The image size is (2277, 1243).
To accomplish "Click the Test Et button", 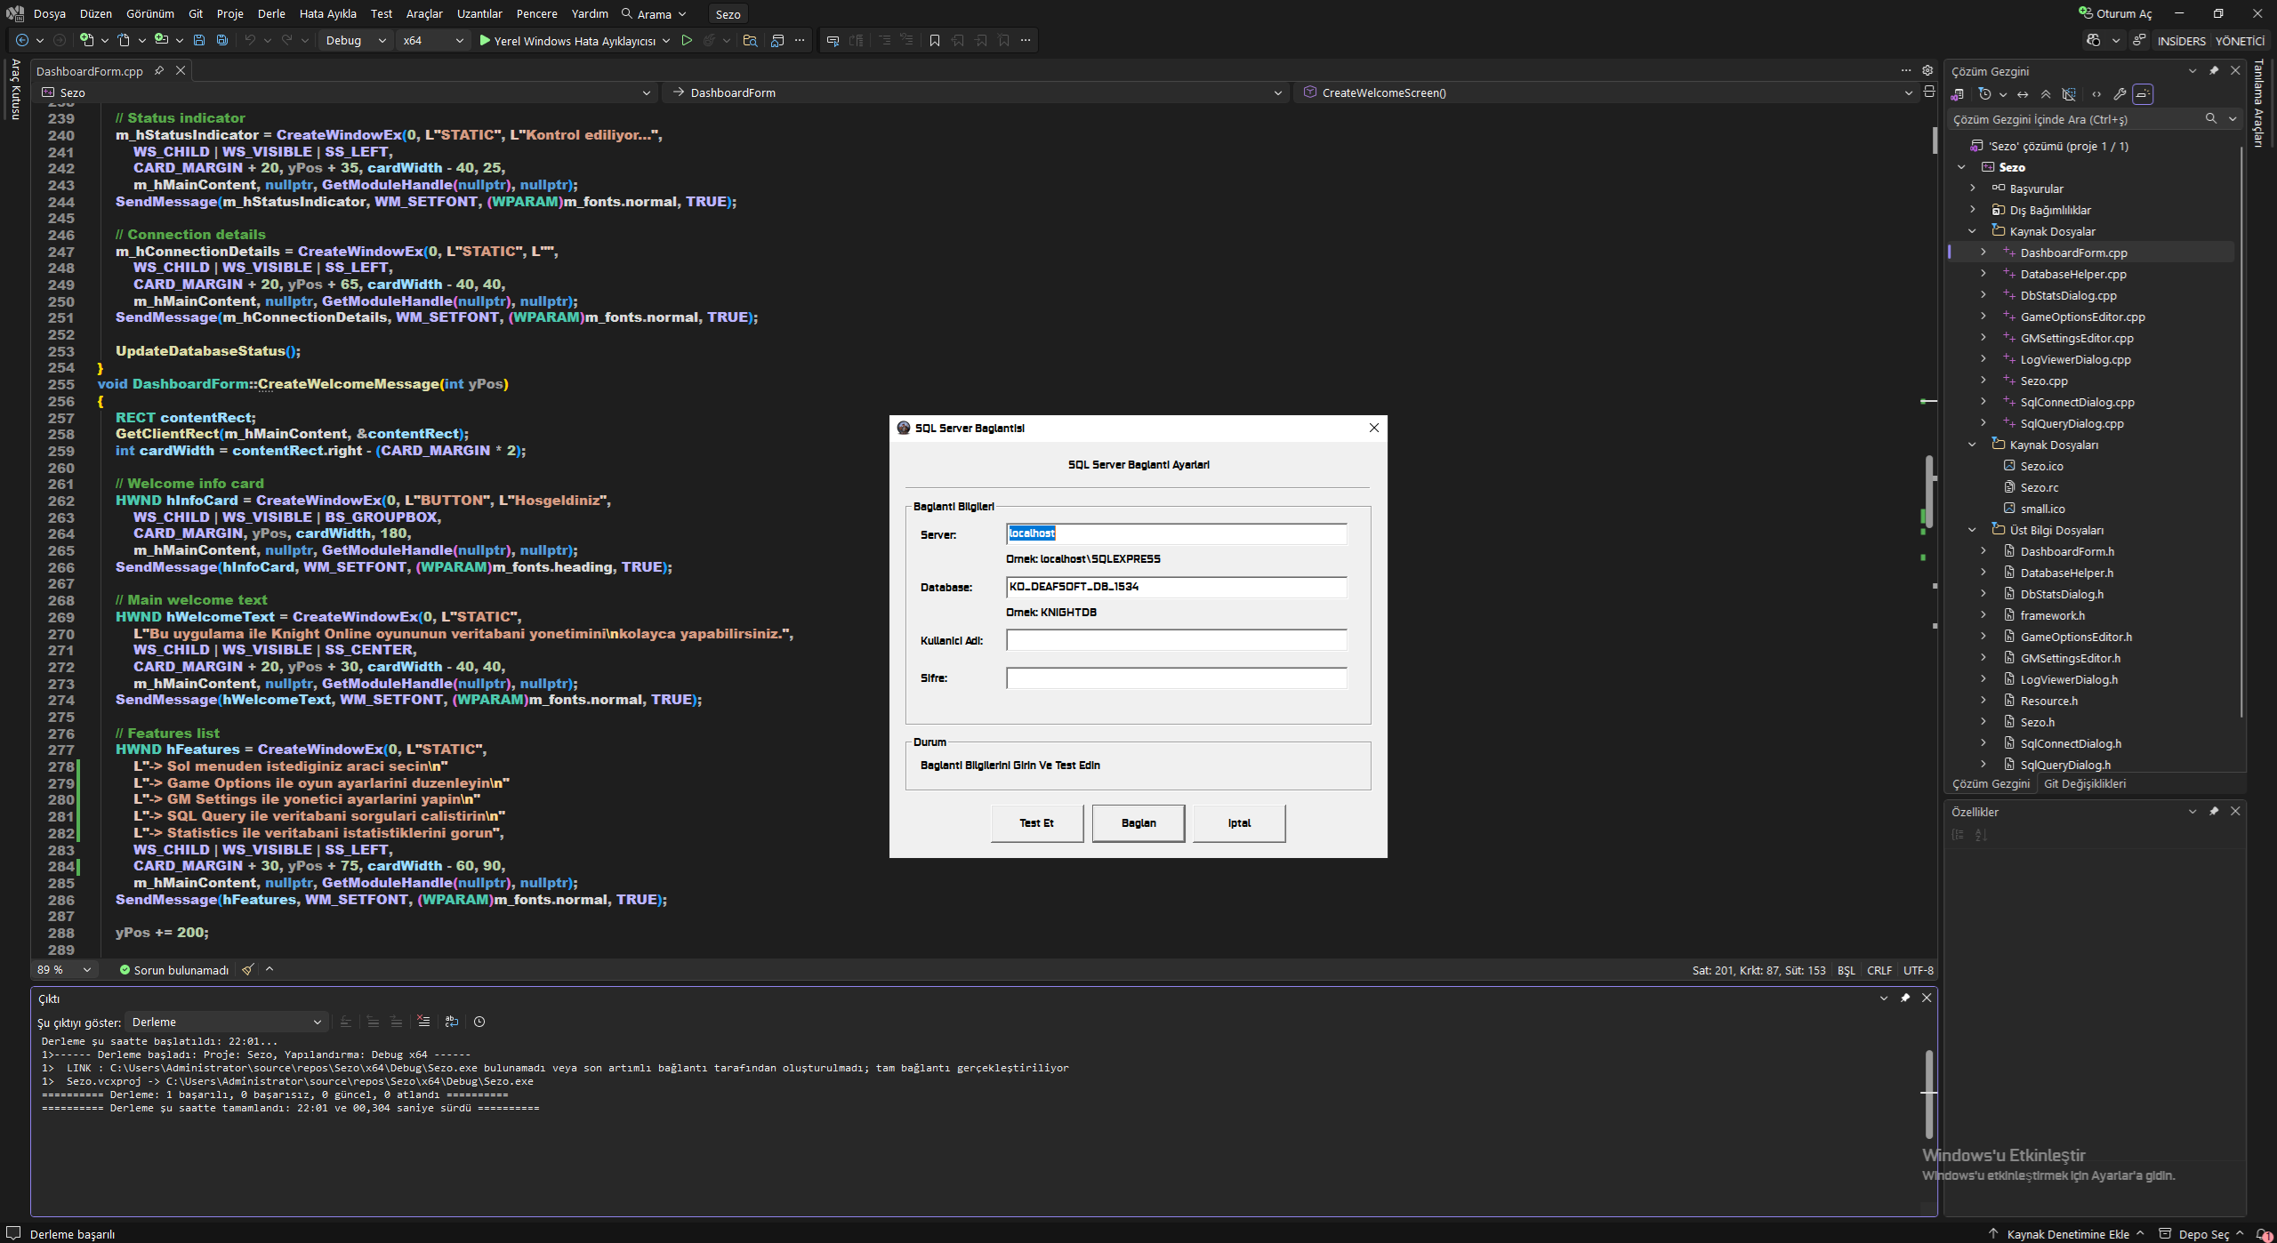I will point(1037,823).
